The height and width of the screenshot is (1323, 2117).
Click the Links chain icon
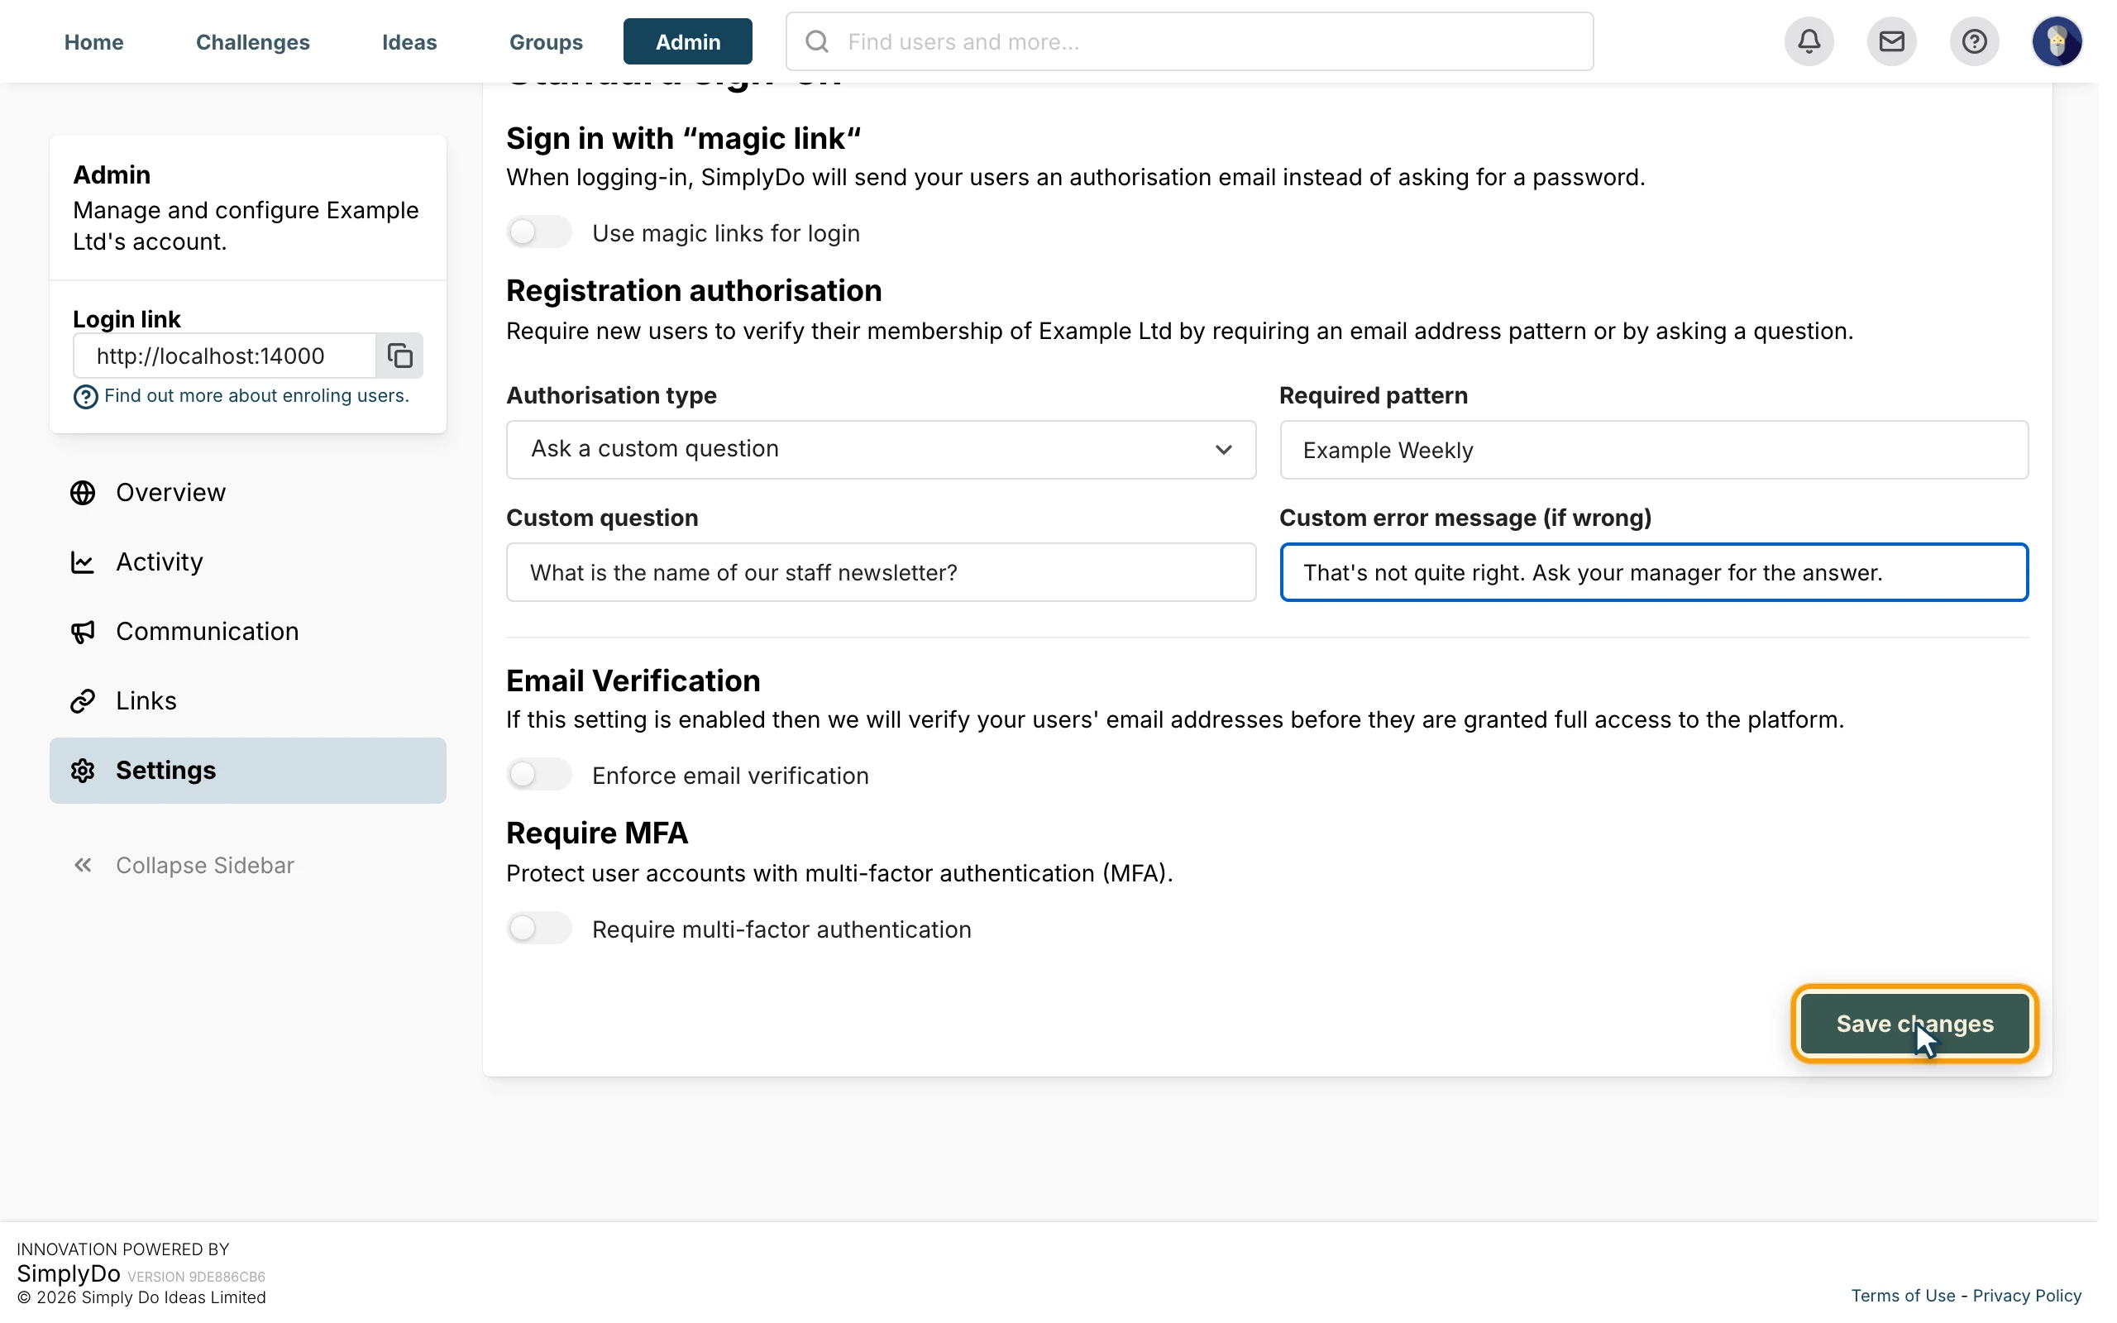click(x=83, y=701)
